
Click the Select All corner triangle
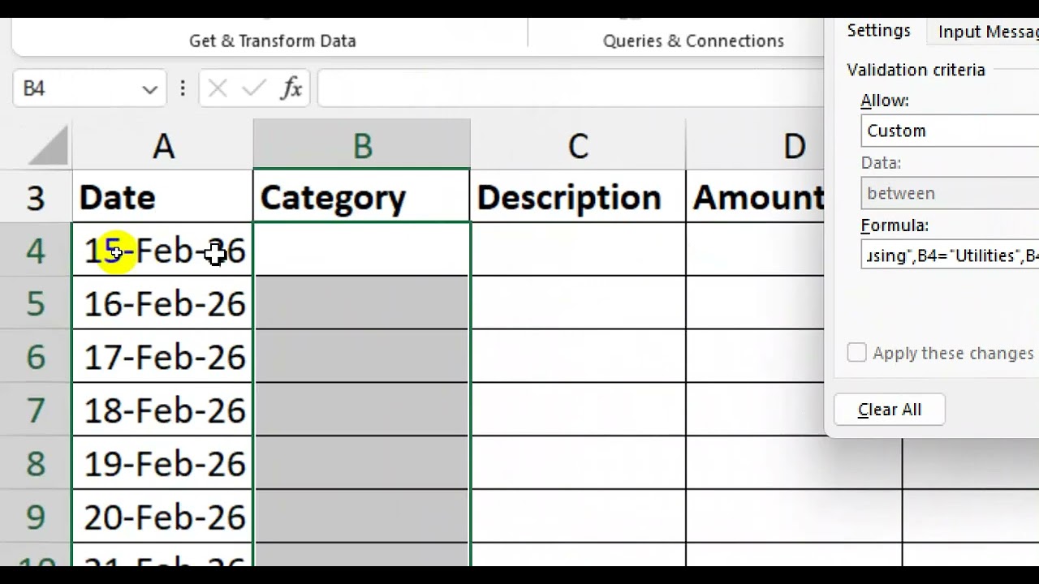click(x=47, y=147)
